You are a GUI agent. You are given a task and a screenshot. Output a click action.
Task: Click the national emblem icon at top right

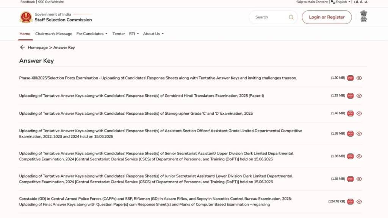(x=364, y=17)
